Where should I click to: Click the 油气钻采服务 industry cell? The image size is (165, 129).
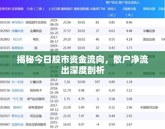tap(36, 99)
